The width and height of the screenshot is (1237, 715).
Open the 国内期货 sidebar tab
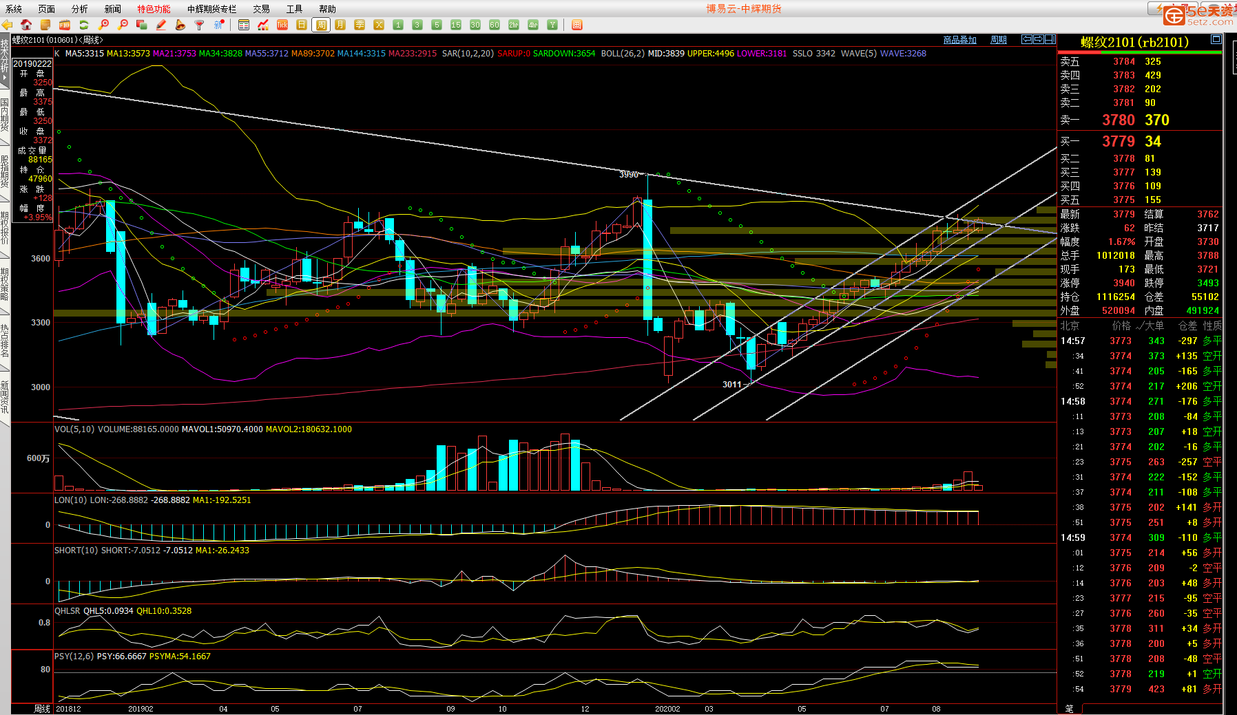tap(5, 115)
